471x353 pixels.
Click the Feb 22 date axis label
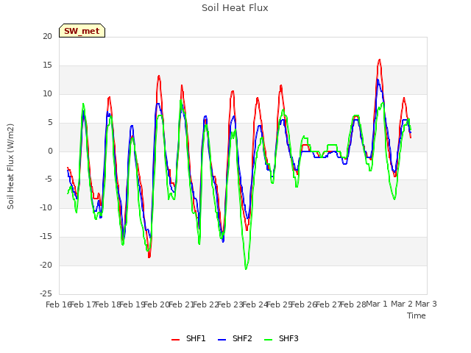(206, 304)
